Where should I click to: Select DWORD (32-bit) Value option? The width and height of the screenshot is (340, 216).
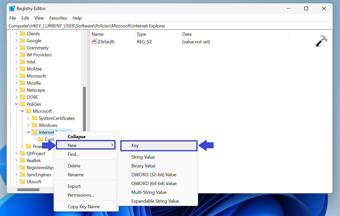click(154, 175)
